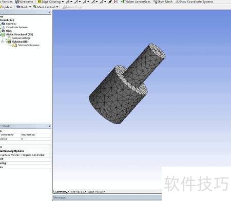Select Static Structural (B5) node
This screenshot has height=201, width=231.
coord(20,34)
